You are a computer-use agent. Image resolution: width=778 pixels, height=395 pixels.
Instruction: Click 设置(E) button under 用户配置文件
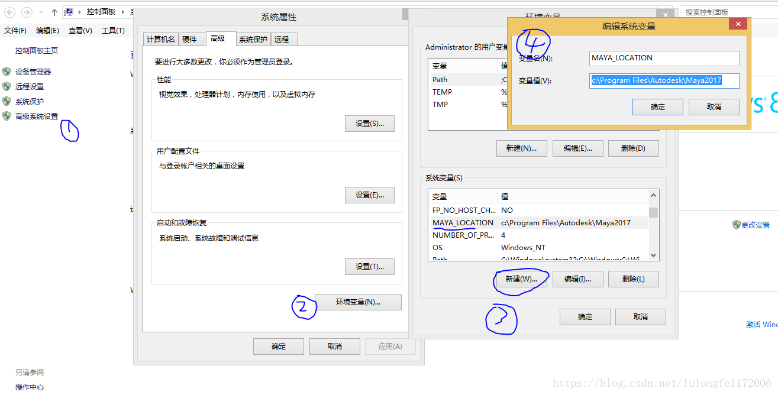click(370, 195)
